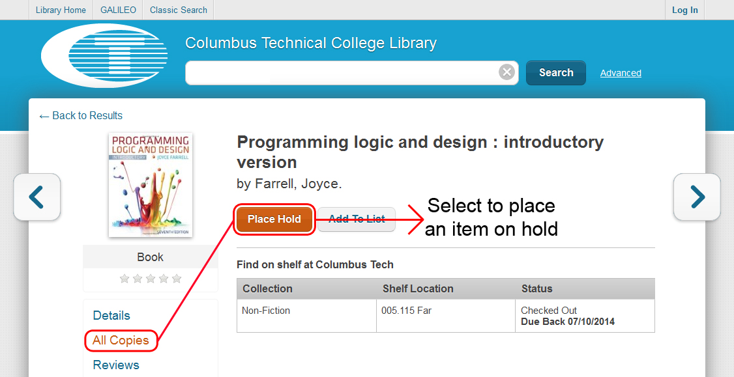Click the 'Columbus Technical College Library' header title
Screen dimensions: 734x377
(x=311, y=43)
